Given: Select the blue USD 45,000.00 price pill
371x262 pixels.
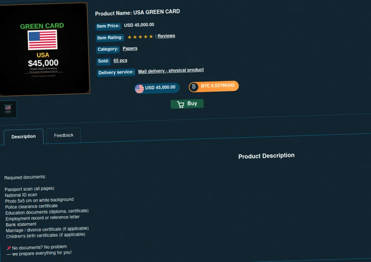Looking at the screenshot, I should (x=157, y=88).
